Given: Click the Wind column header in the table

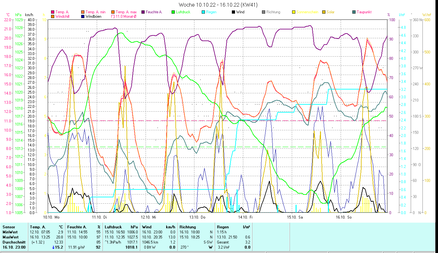Looking at the screenshot, I should tap(147, 227).
